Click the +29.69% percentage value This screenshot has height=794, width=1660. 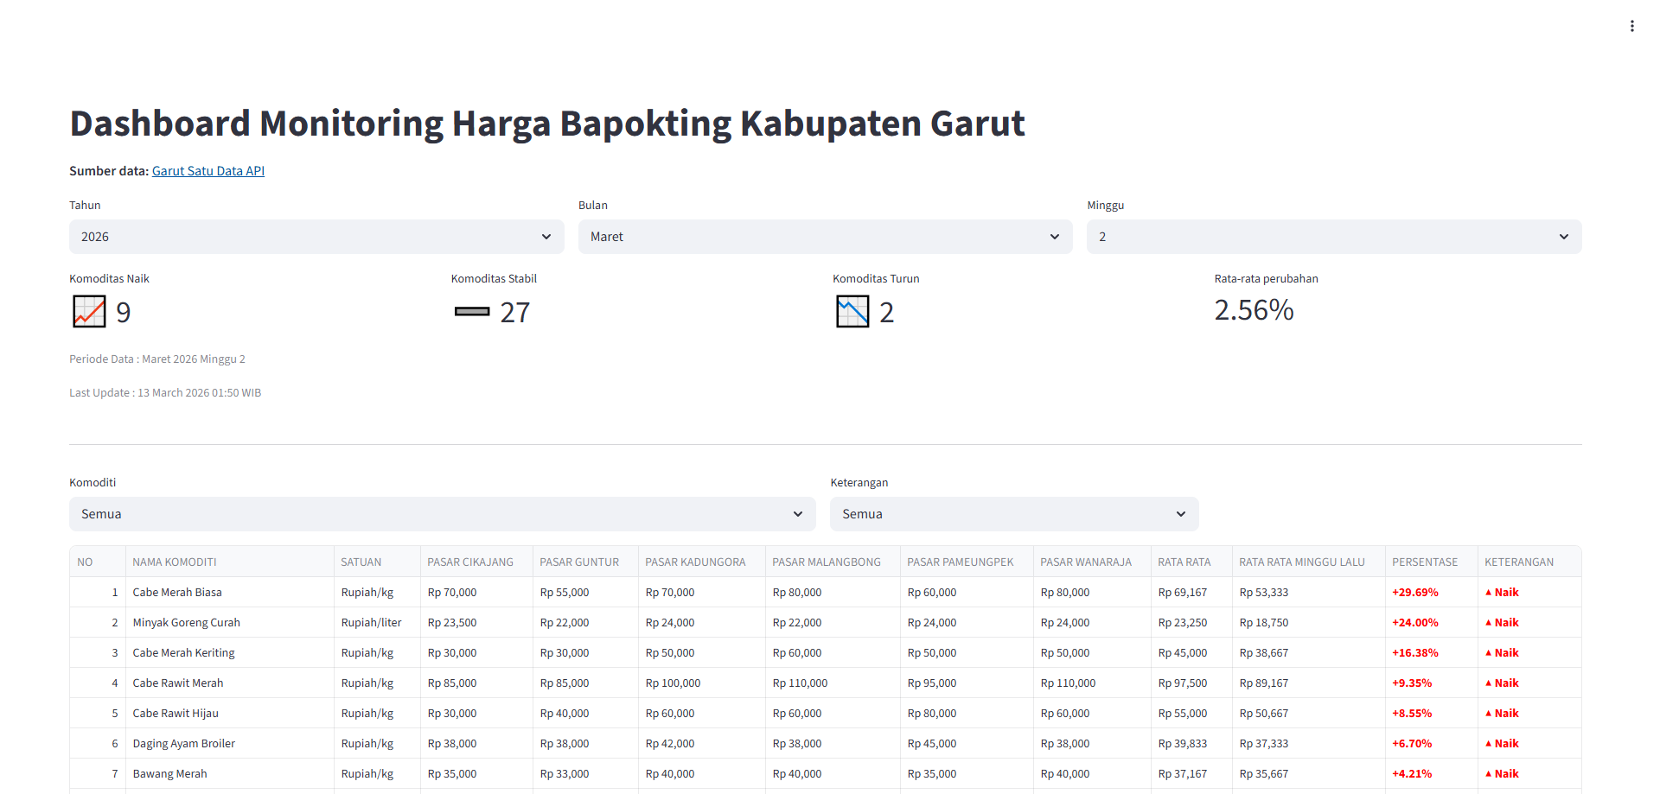tap(1415, 593)
